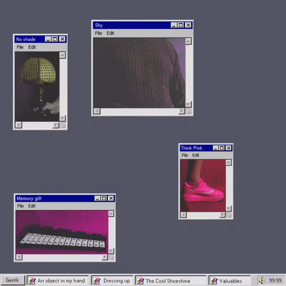The height and width of the screenshot is (286, 286).
Task: Open the 'Valuables' taskbar item
Action: coord(230,281)
